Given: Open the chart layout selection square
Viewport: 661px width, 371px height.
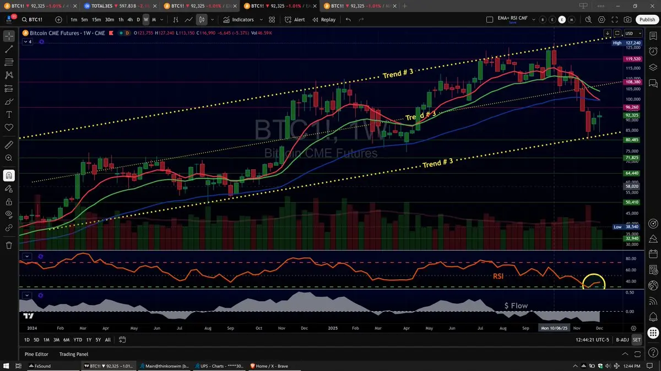Looking at the screenshot, I should coord(490,19).
